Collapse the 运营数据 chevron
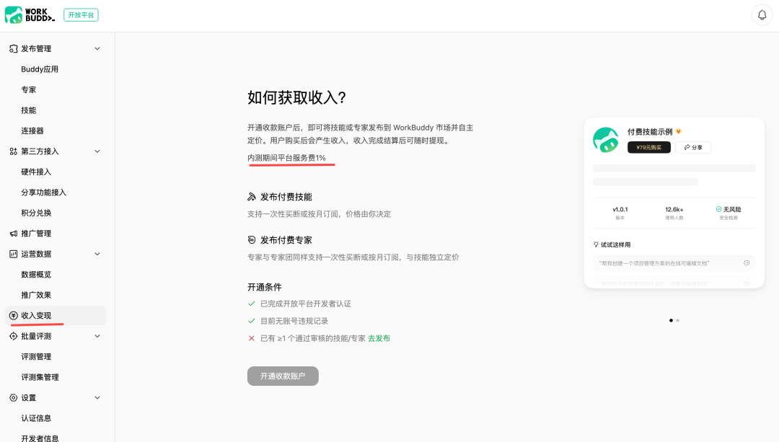779x442 pixels. [x=97, y=254]
